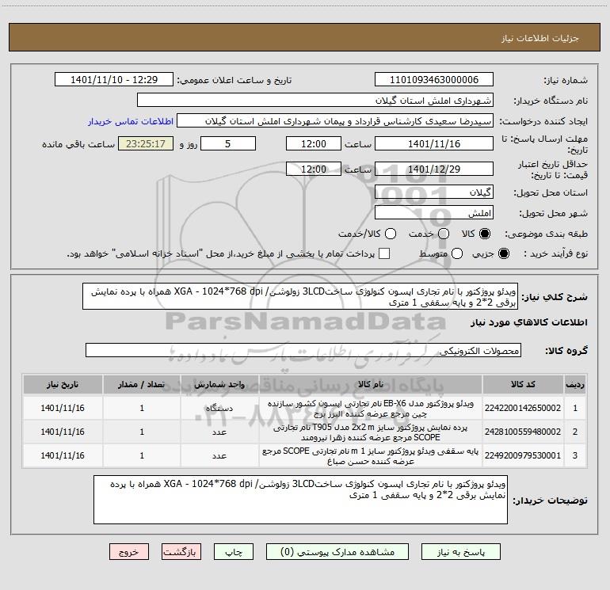Click item code 2249200979530001

coord(523,455)
